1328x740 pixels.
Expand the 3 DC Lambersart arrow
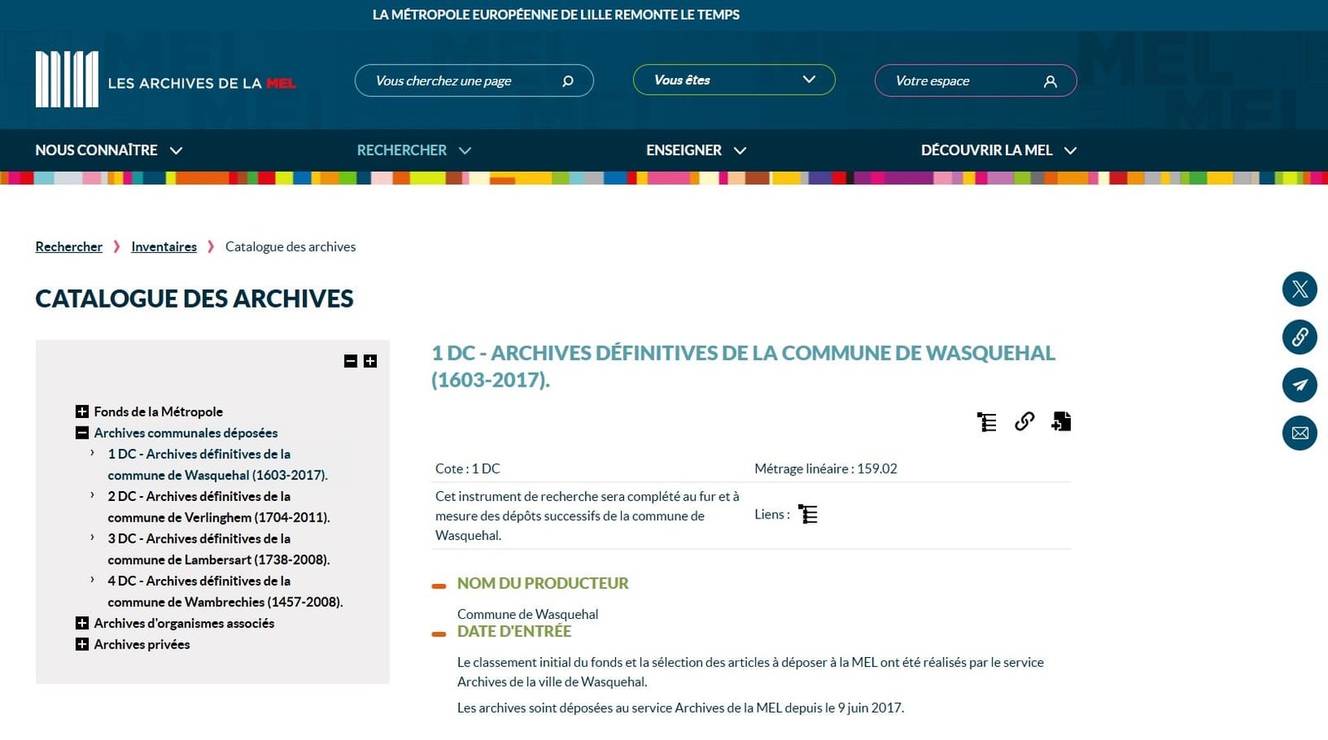pos(92,538)
